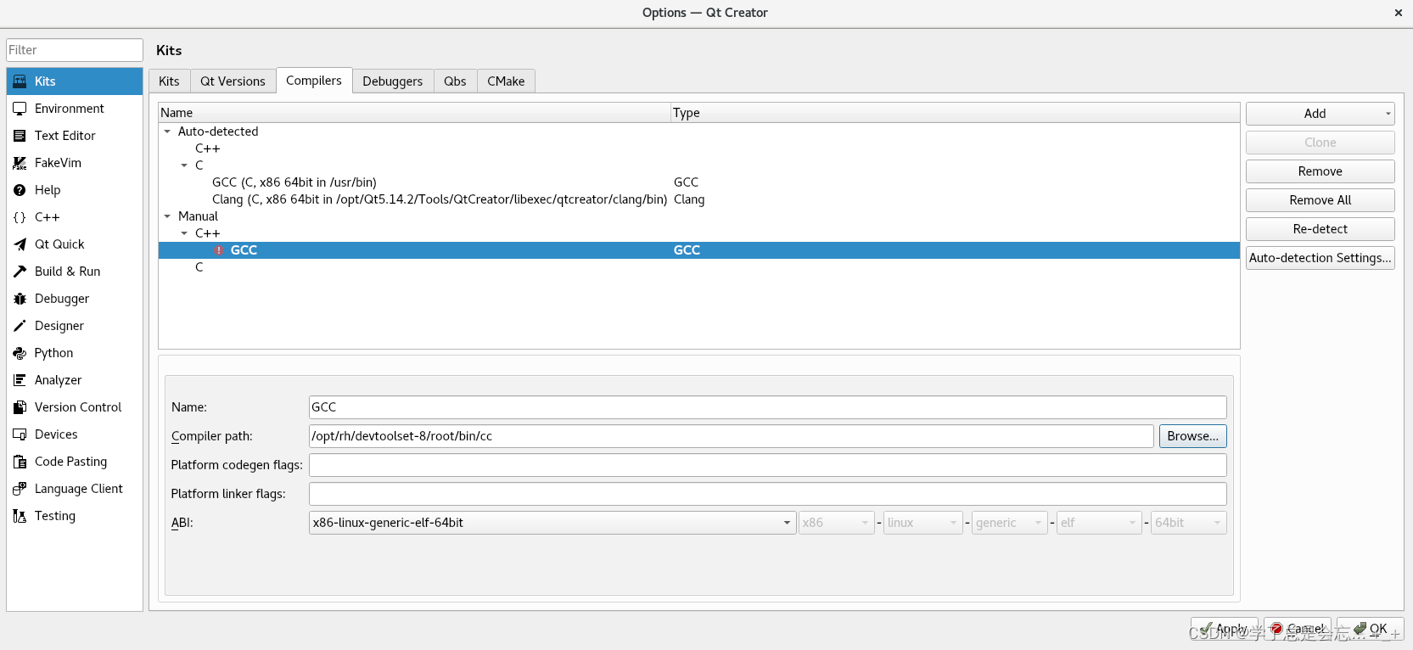Select the Code Pasting clipboard icon
This screenshot has height=650, width=1413.
tap(20, 462)
